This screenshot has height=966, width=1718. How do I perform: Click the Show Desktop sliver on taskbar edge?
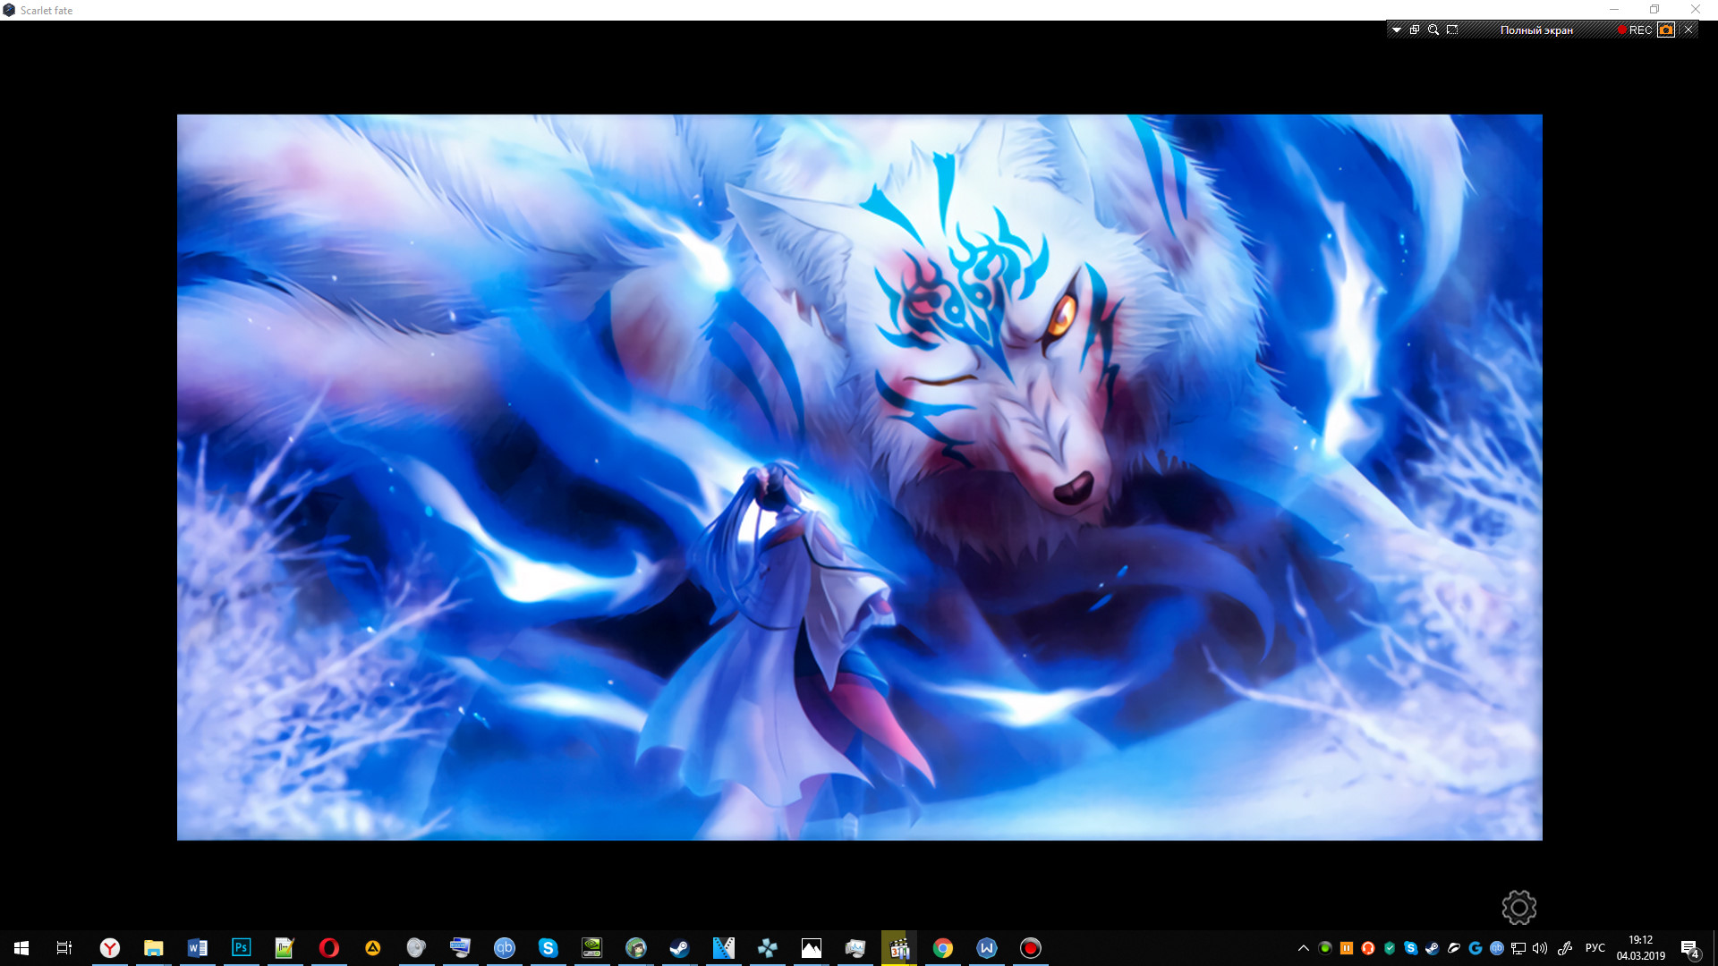click(1715, 948)
